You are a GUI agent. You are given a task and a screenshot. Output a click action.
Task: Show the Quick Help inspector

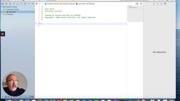[161, 4]
